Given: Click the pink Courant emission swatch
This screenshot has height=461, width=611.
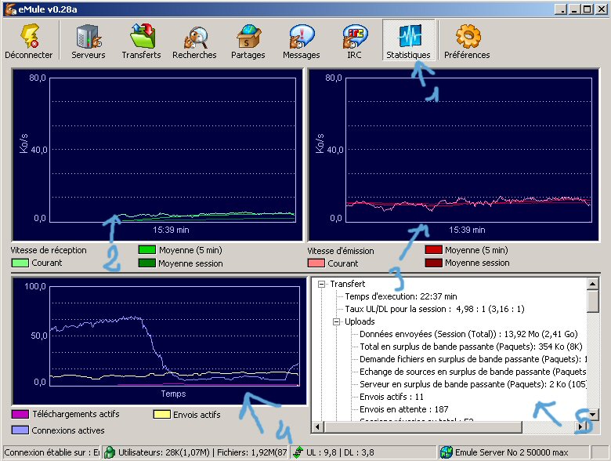Looking at the screenshot, I should (316, 263).
